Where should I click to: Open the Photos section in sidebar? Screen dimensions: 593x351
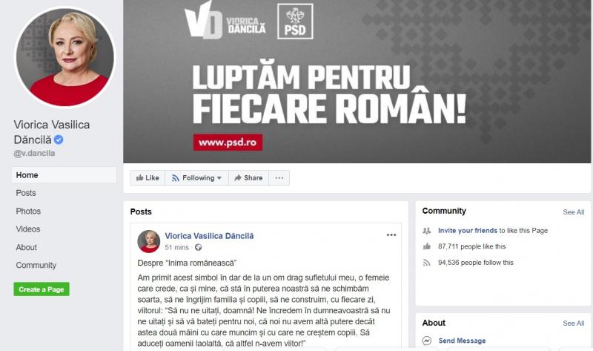28,211
